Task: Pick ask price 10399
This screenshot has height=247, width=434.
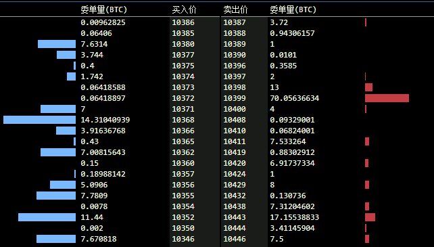Action: (235, 98)
